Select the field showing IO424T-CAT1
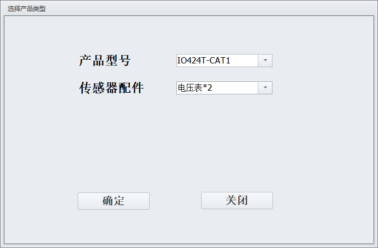The image size is (378, 248). click(x=225, y=60)
